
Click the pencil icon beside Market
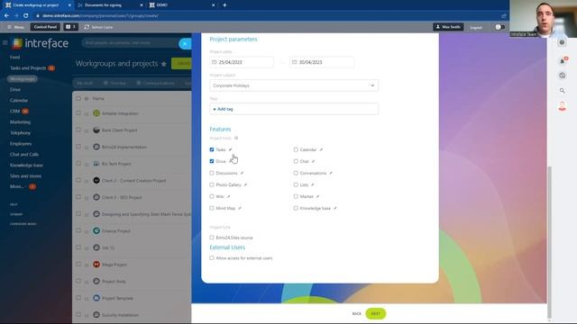[x=317, y=196]
